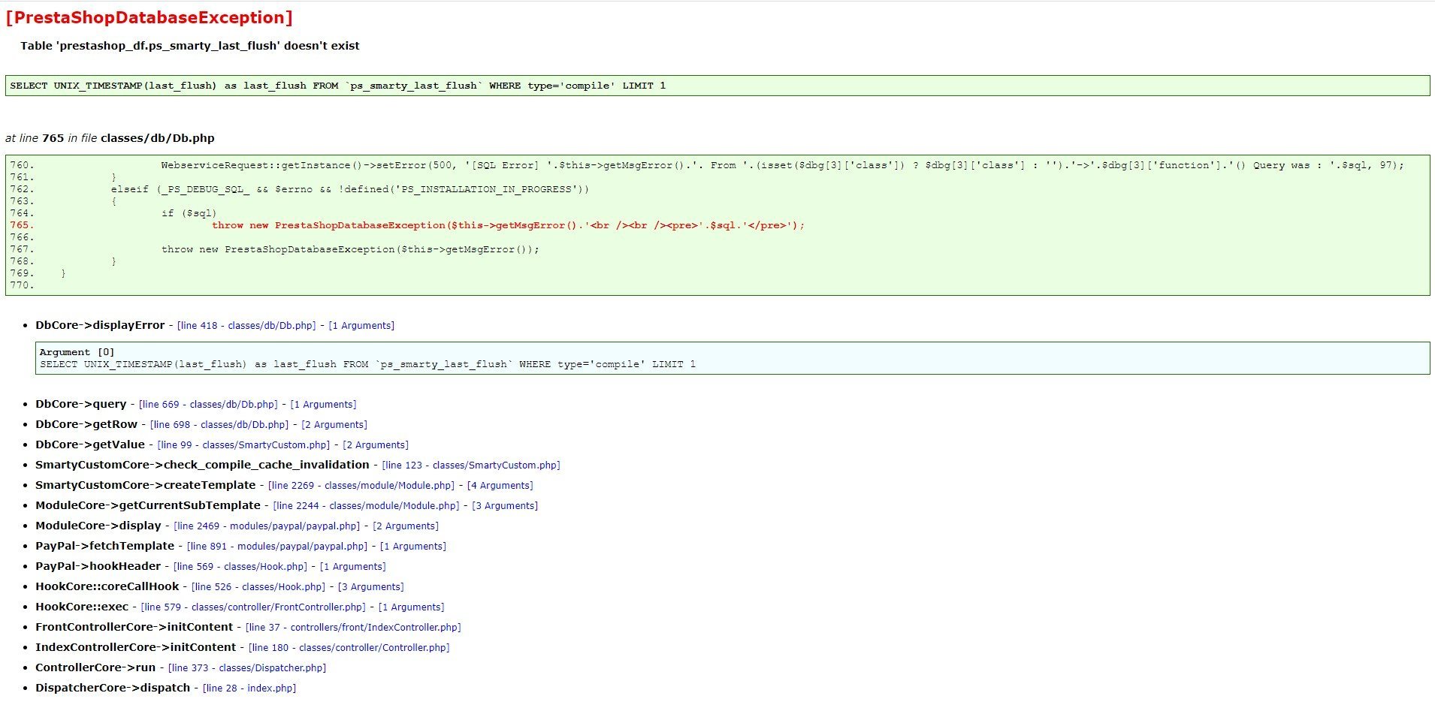Show [2 Arguments] for ModuleCore->display

click(x=406, y=526)
